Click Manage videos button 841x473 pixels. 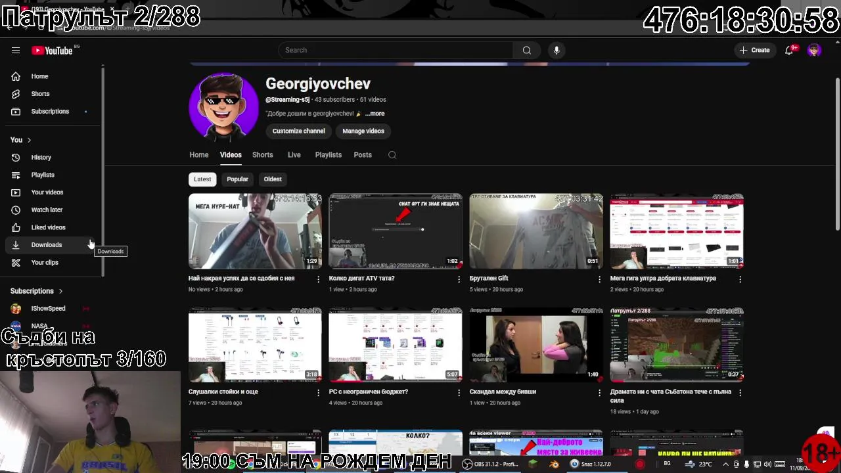[363, 131]
